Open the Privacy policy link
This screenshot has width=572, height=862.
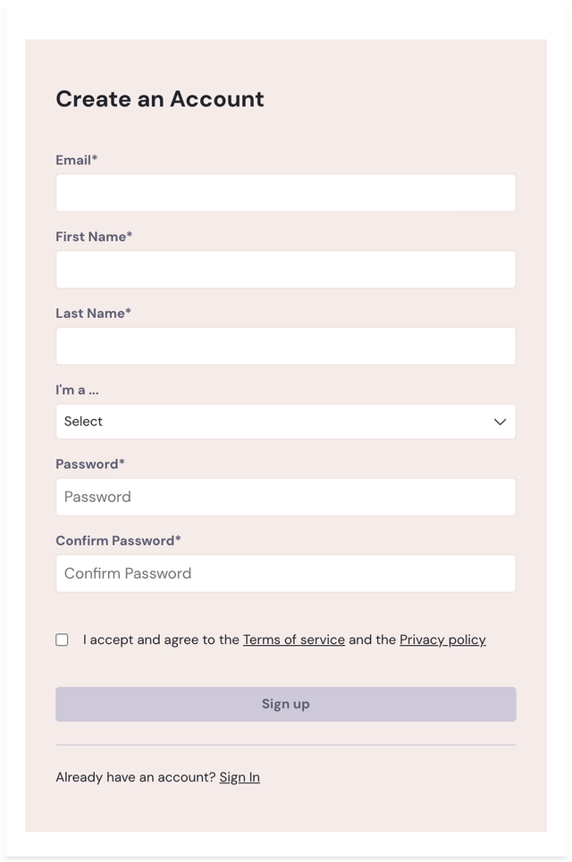tap(442, 640)
